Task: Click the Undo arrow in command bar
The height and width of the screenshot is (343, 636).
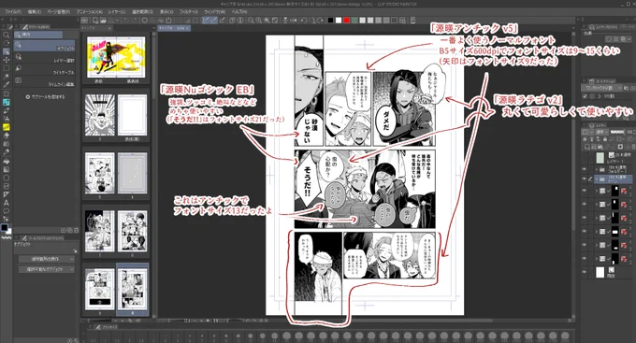Action: click(x=126, y=21)
